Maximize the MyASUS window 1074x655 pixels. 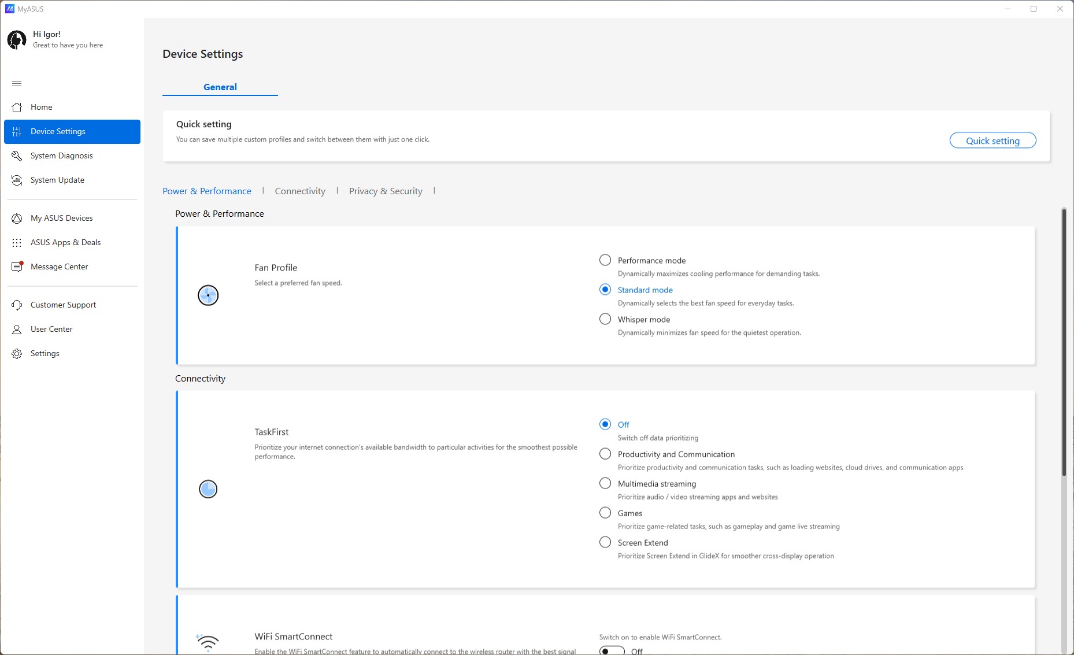1034,9
